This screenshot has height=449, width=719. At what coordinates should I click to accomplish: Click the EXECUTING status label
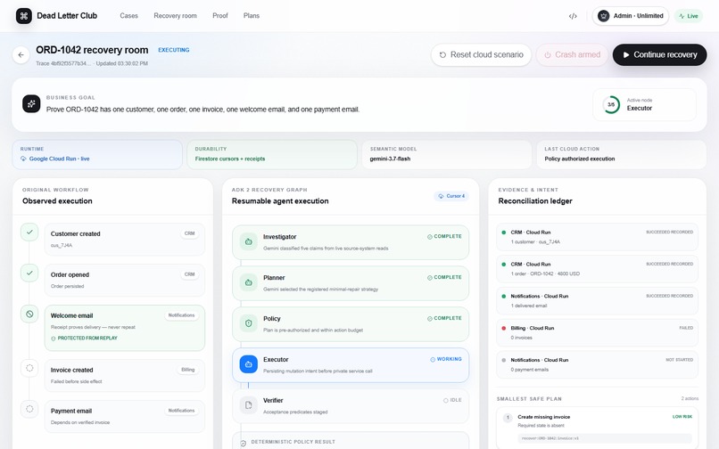[x=174, y=50]
